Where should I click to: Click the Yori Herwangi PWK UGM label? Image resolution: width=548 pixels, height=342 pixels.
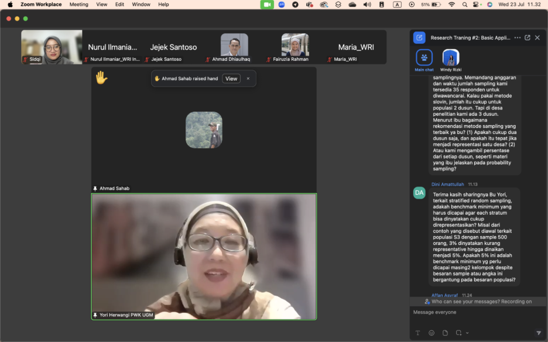point(126,315)
